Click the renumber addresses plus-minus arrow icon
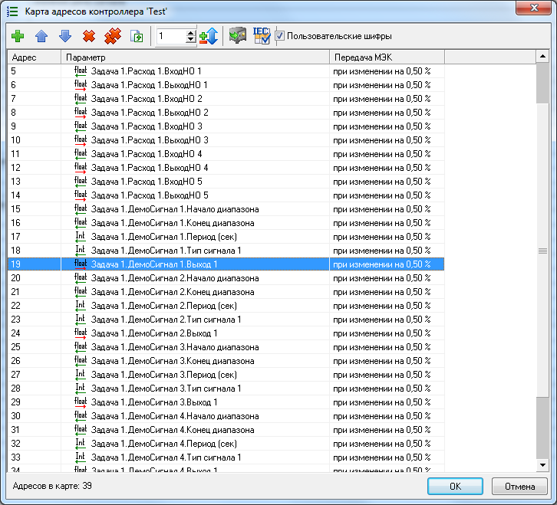 point(208,36)
